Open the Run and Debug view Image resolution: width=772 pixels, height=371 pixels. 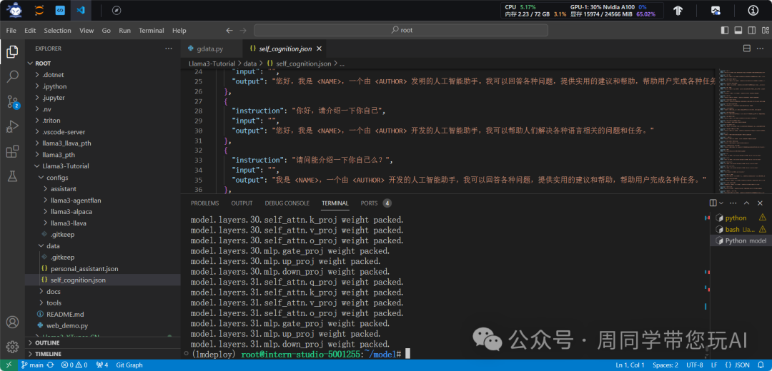(x=12, y=127)
